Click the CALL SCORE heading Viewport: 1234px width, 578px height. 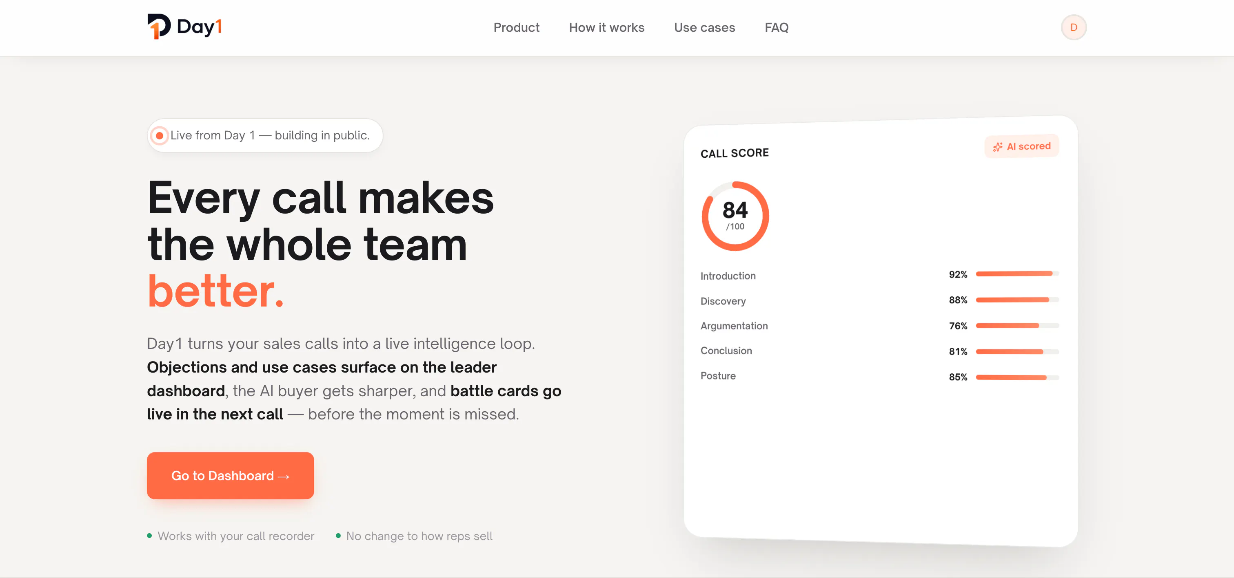coord(735,153)
